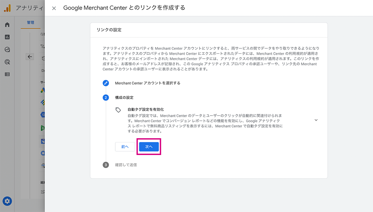373x212 pixels.
Task: Open the Merchant Center アカウントを選択する step
Action: click(147, 83)
